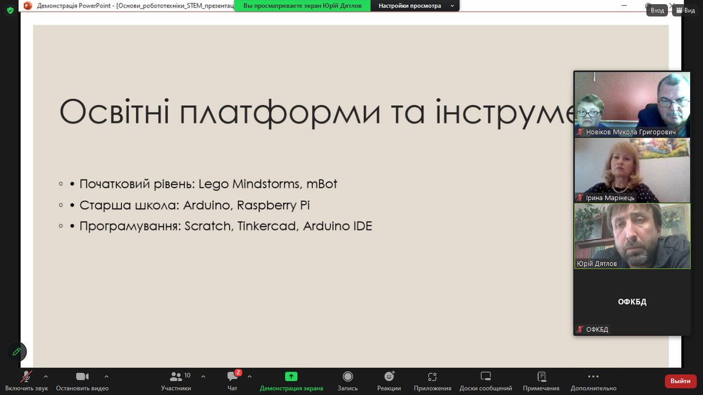
Task: Click the green banner about viewing Юрій Дятлов's screen
Action: tap(302, 6)
